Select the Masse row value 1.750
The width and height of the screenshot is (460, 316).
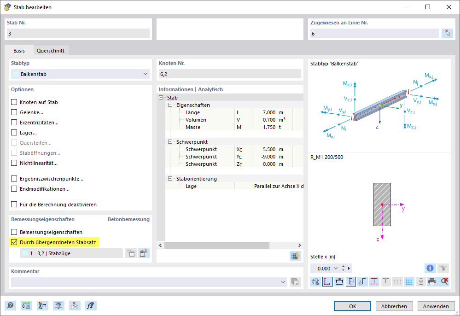[x=269, y=127]
